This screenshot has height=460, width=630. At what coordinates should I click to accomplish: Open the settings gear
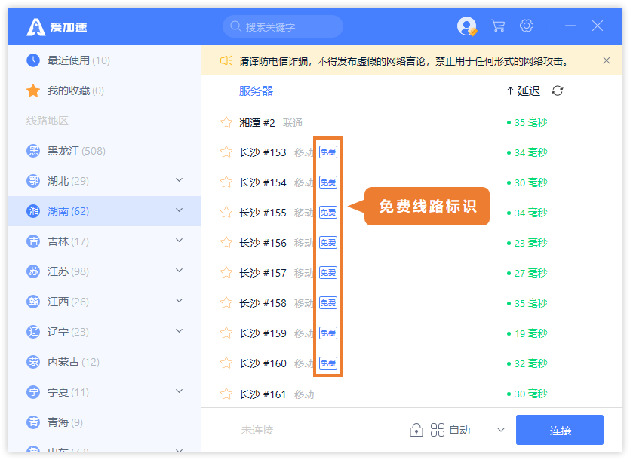click(526, 26)
